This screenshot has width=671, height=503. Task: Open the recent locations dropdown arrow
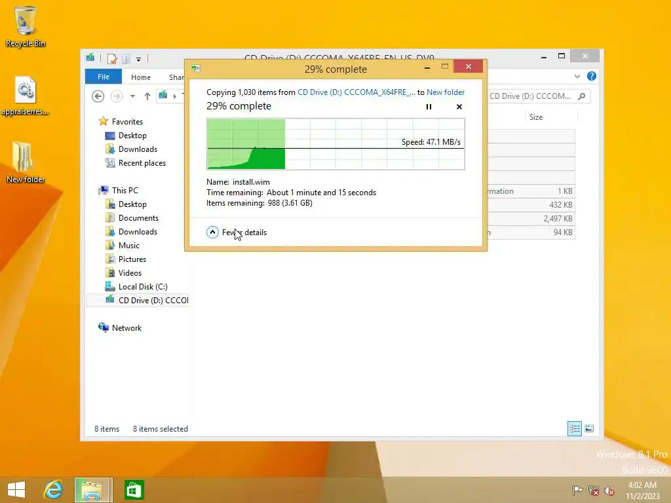[132, 96]
